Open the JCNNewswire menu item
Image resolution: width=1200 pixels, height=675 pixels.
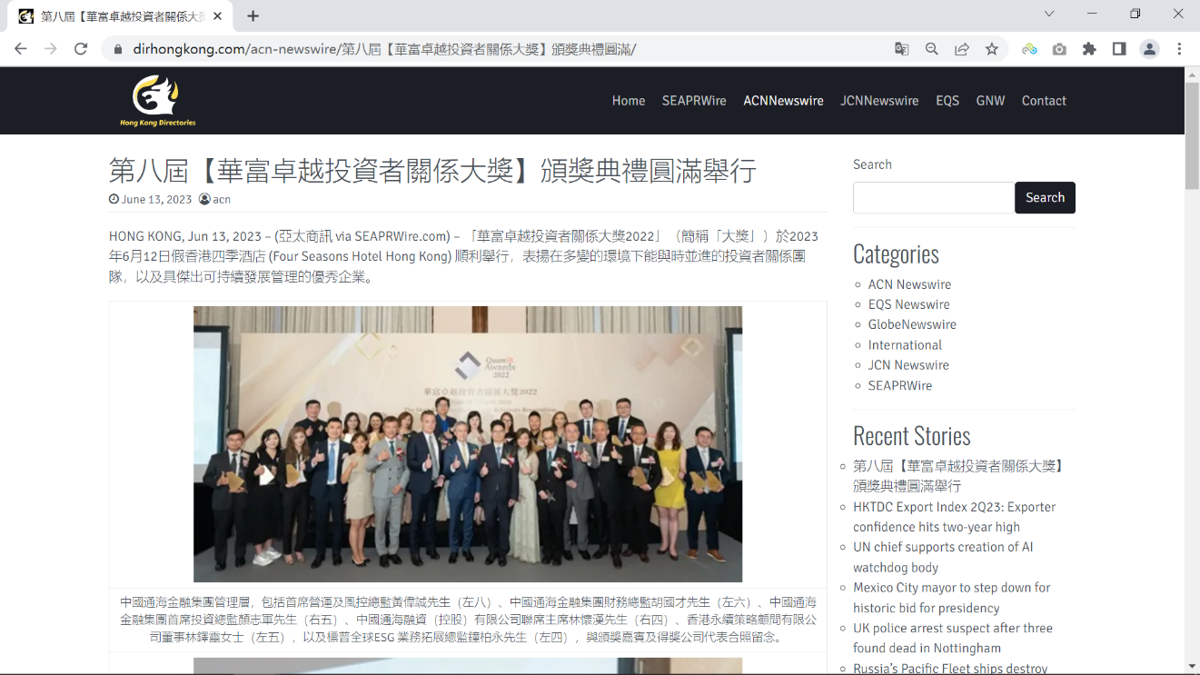[x=879, y=101]
